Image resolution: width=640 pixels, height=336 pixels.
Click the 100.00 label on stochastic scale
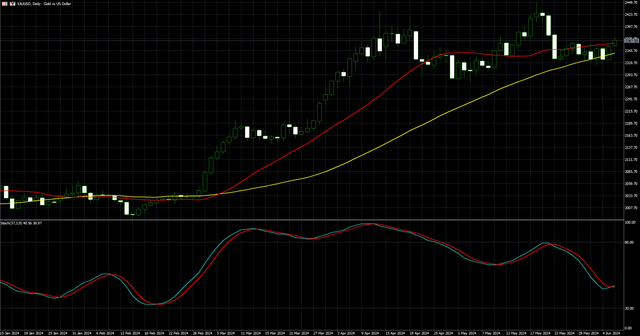click(630, 223)
